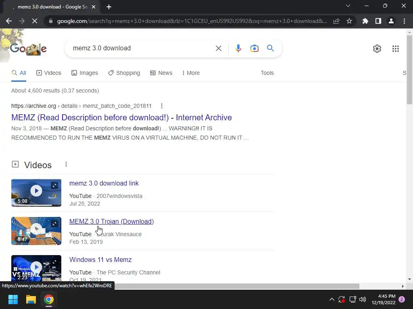Image resolution: width=413 pixels, height=309 pixels.
Task: Submit the search with the magnifier icon
Action: [x=270, y=48]
